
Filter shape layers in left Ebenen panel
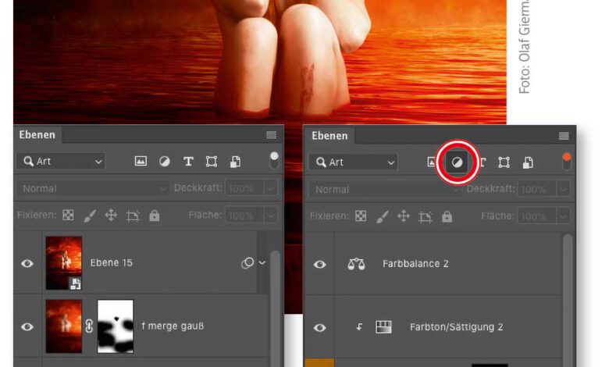point(212,161)
